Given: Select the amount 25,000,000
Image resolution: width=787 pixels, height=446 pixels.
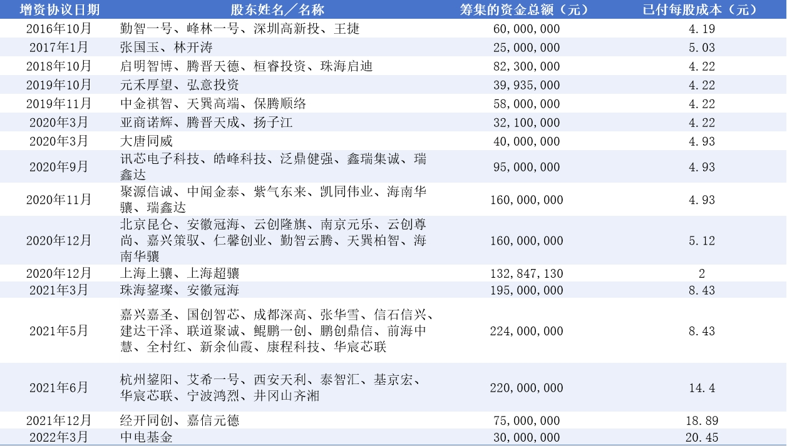Looking at the screenshot, I should 527,48.
